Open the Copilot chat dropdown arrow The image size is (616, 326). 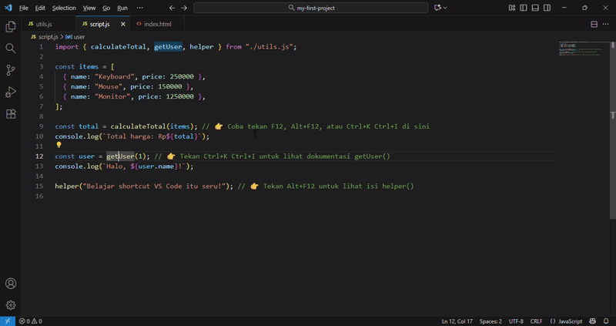tap(445, 8)
